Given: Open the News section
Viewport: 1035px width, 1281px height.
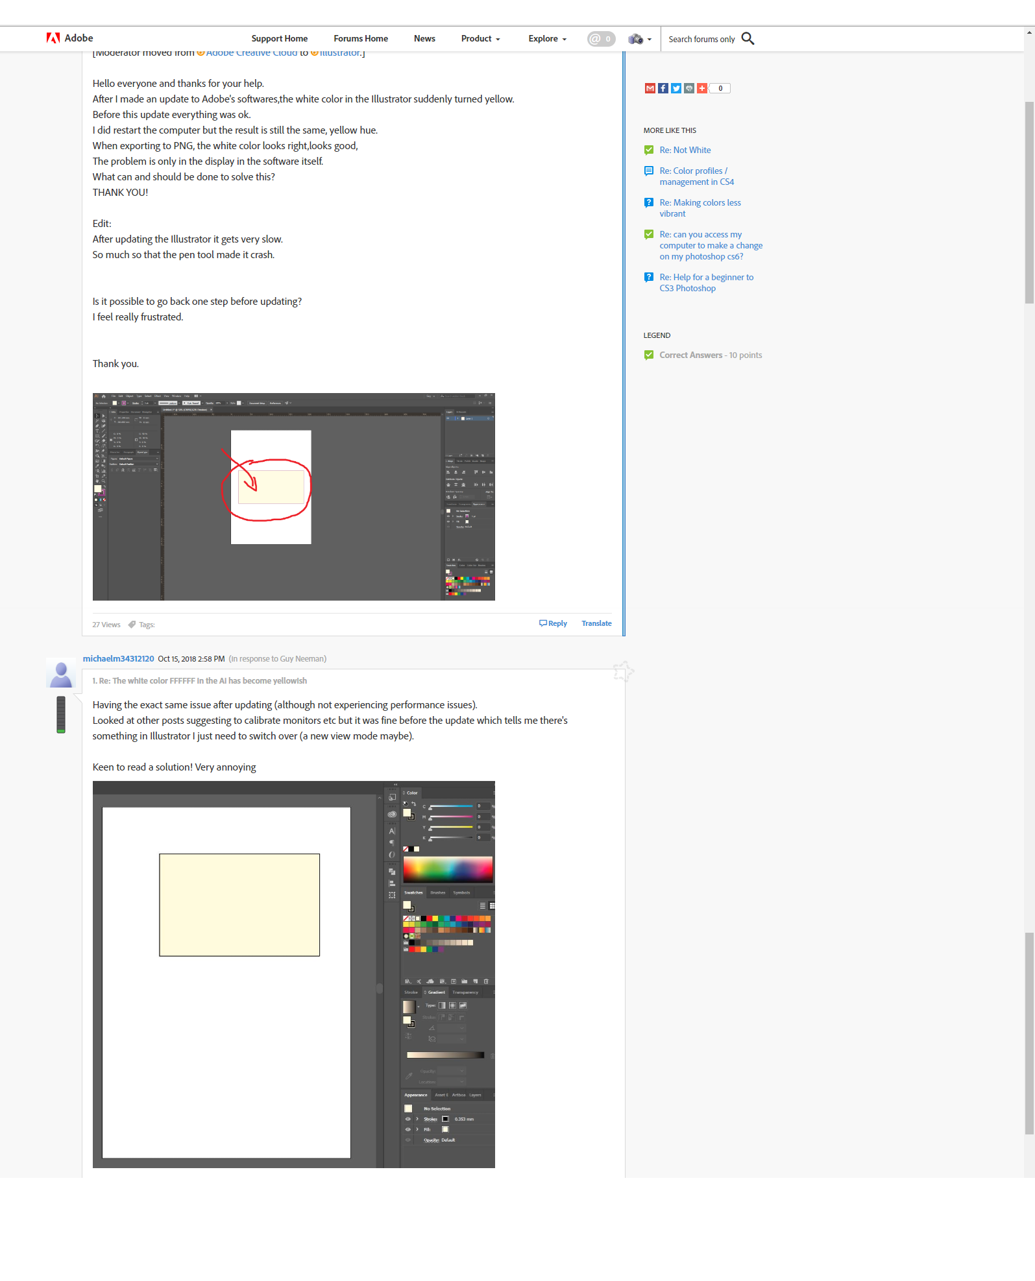Looking at the screenshot, I should click(x=424, y=39).
